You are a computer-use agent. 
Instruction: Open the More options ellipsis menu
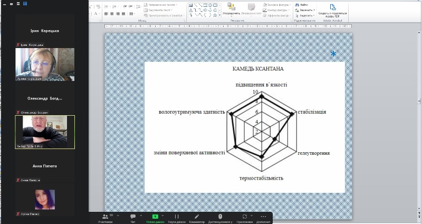tap(263, 217)
